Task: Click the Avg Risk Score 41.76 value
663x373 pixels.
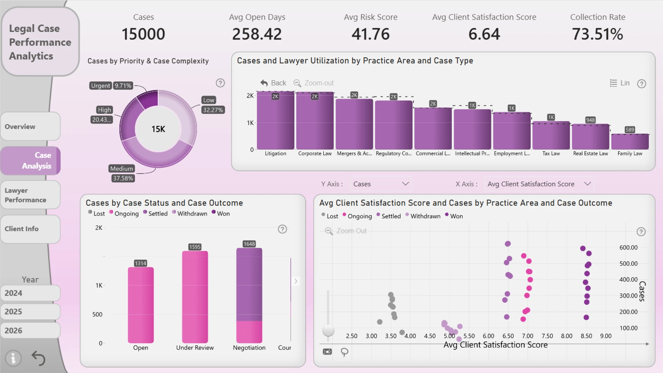Action: [x=371, y=34]
